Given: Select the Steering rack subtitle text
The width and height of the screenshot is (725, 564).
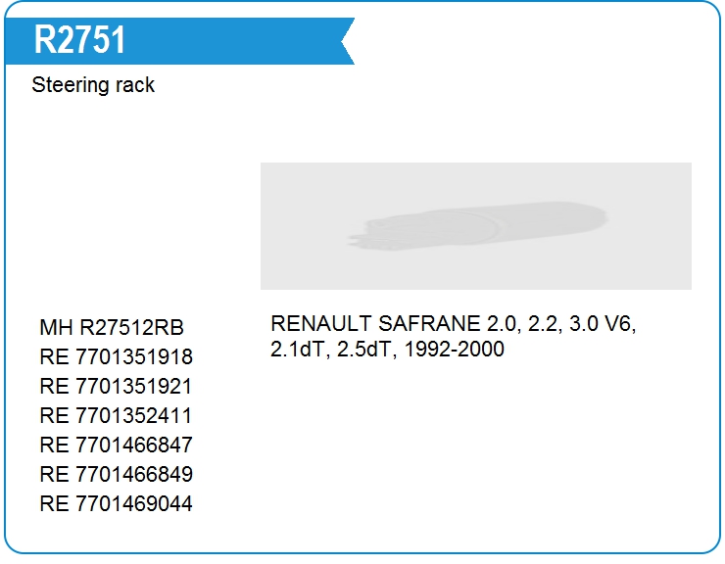Looking at the screenshot, I should coord(93,85).
